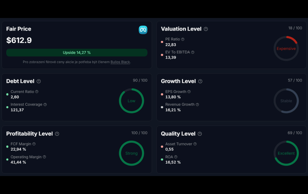The height and width of the screenshot is (194, 308).
Task: Click info icon next to ROA
Action: 176,157
